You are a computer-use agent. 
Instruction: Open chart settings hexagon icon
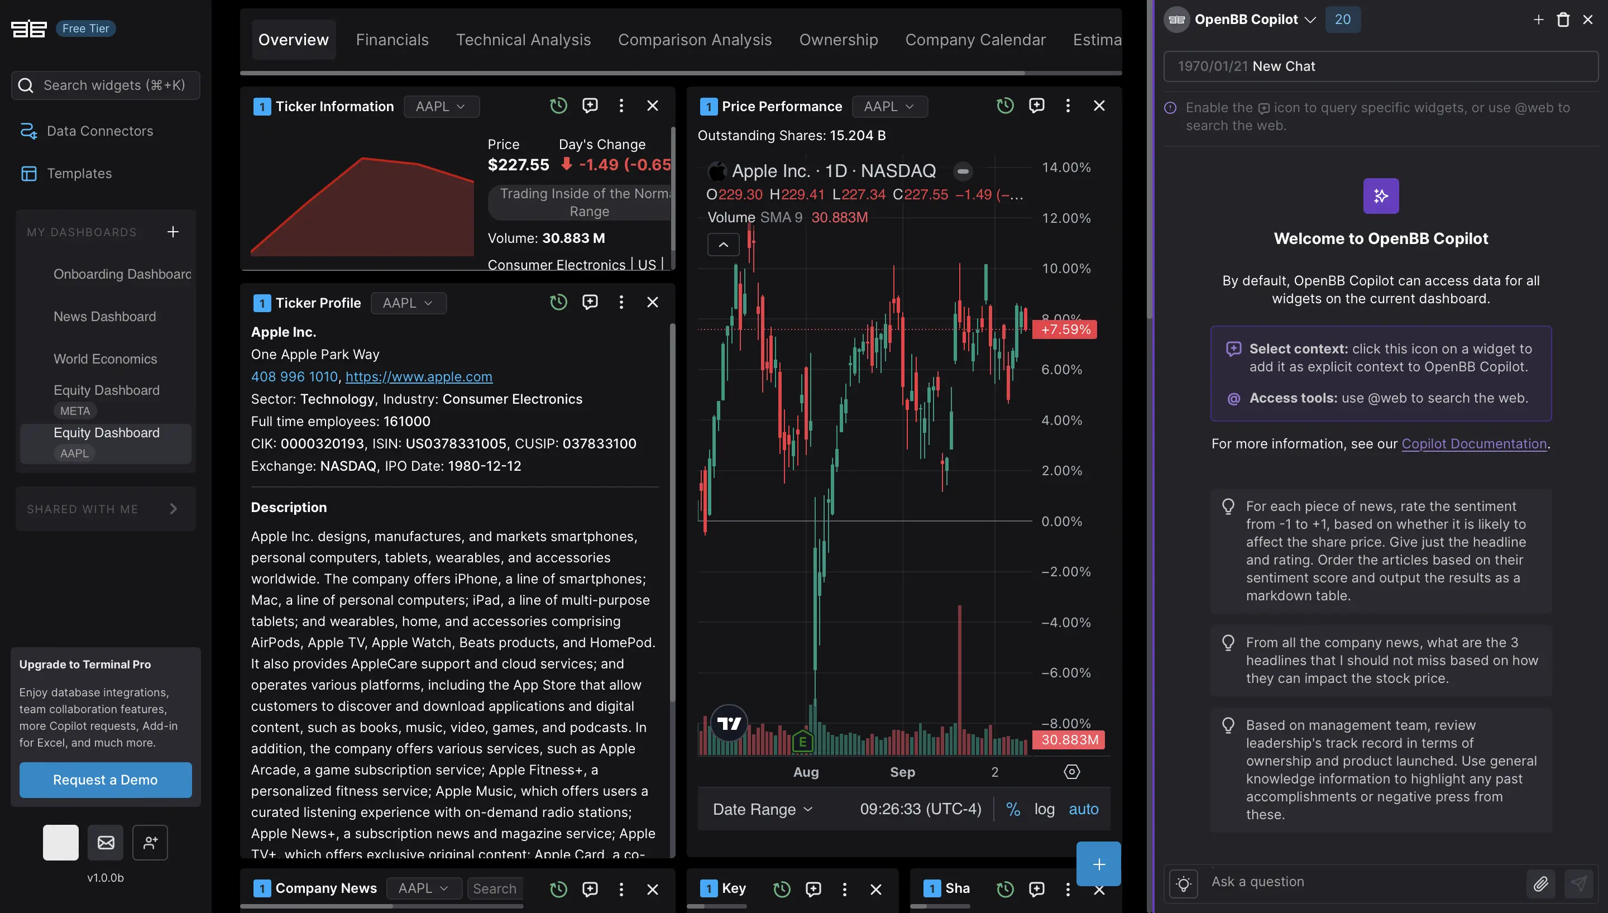[1071, 772]
